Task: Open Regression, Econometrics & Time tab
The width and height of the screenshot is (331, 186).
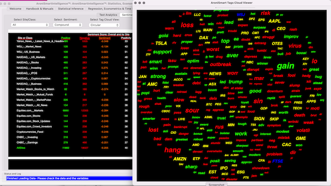Action: click(x=110, y=9)
